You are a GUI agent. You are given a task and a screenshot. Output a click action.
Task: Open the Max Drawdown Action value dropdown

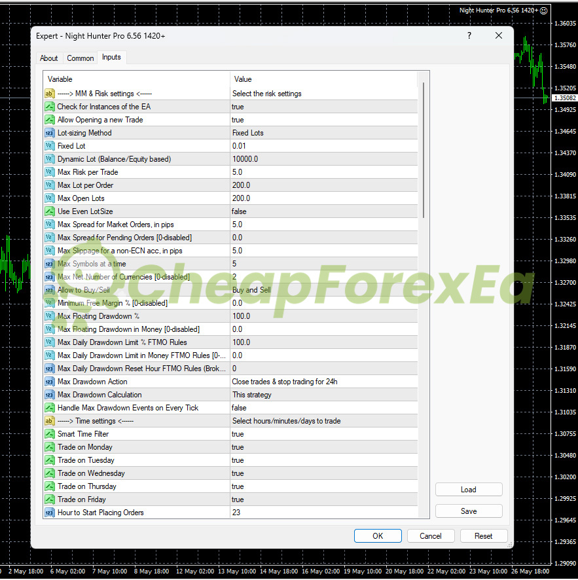(x=323, y=382)
